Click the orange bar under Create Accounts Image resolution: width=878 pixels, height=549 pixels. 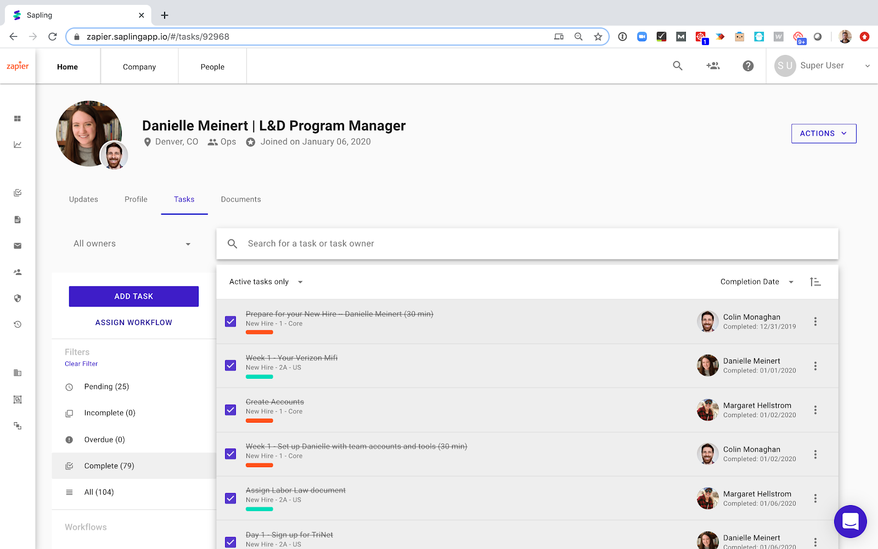259,421
